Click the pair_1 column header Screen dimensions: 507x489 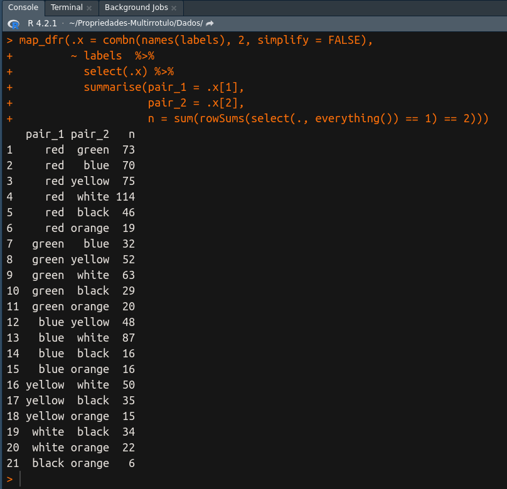(x=45, y=134)
